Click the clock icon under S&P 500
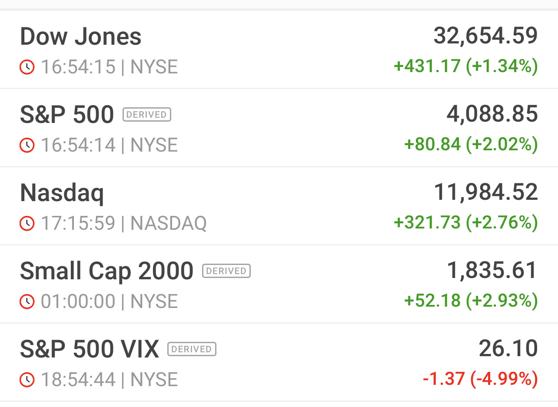The width and height of the screenshot is (558, 407). tap(27, 145)
